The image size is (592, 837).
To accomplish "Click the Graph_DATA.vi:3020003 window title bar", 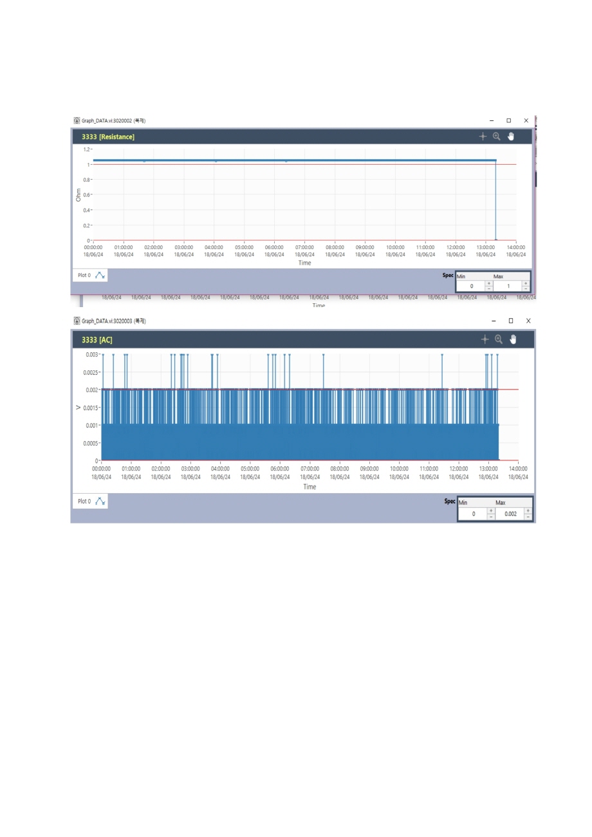I will click(302, 321).
